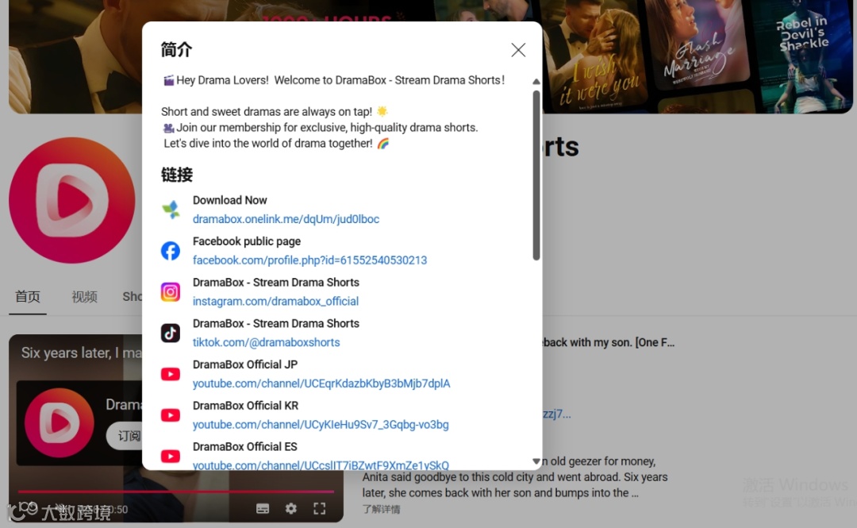
Task: Open tiktok.com/@dramaboxshorts link
Action: [x=266, y=342]
